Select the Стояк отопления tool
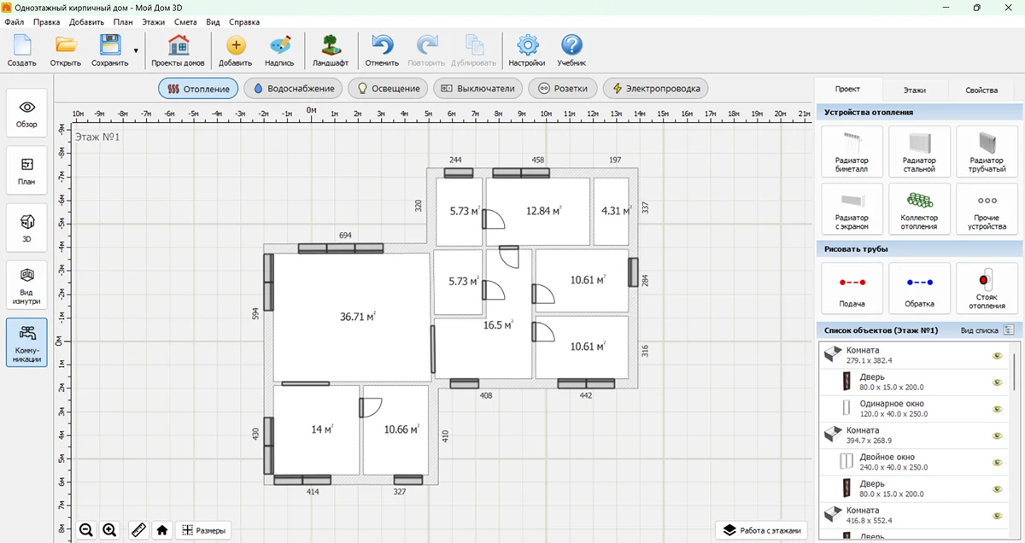1025x543 pixels. [x=987, y=288]
